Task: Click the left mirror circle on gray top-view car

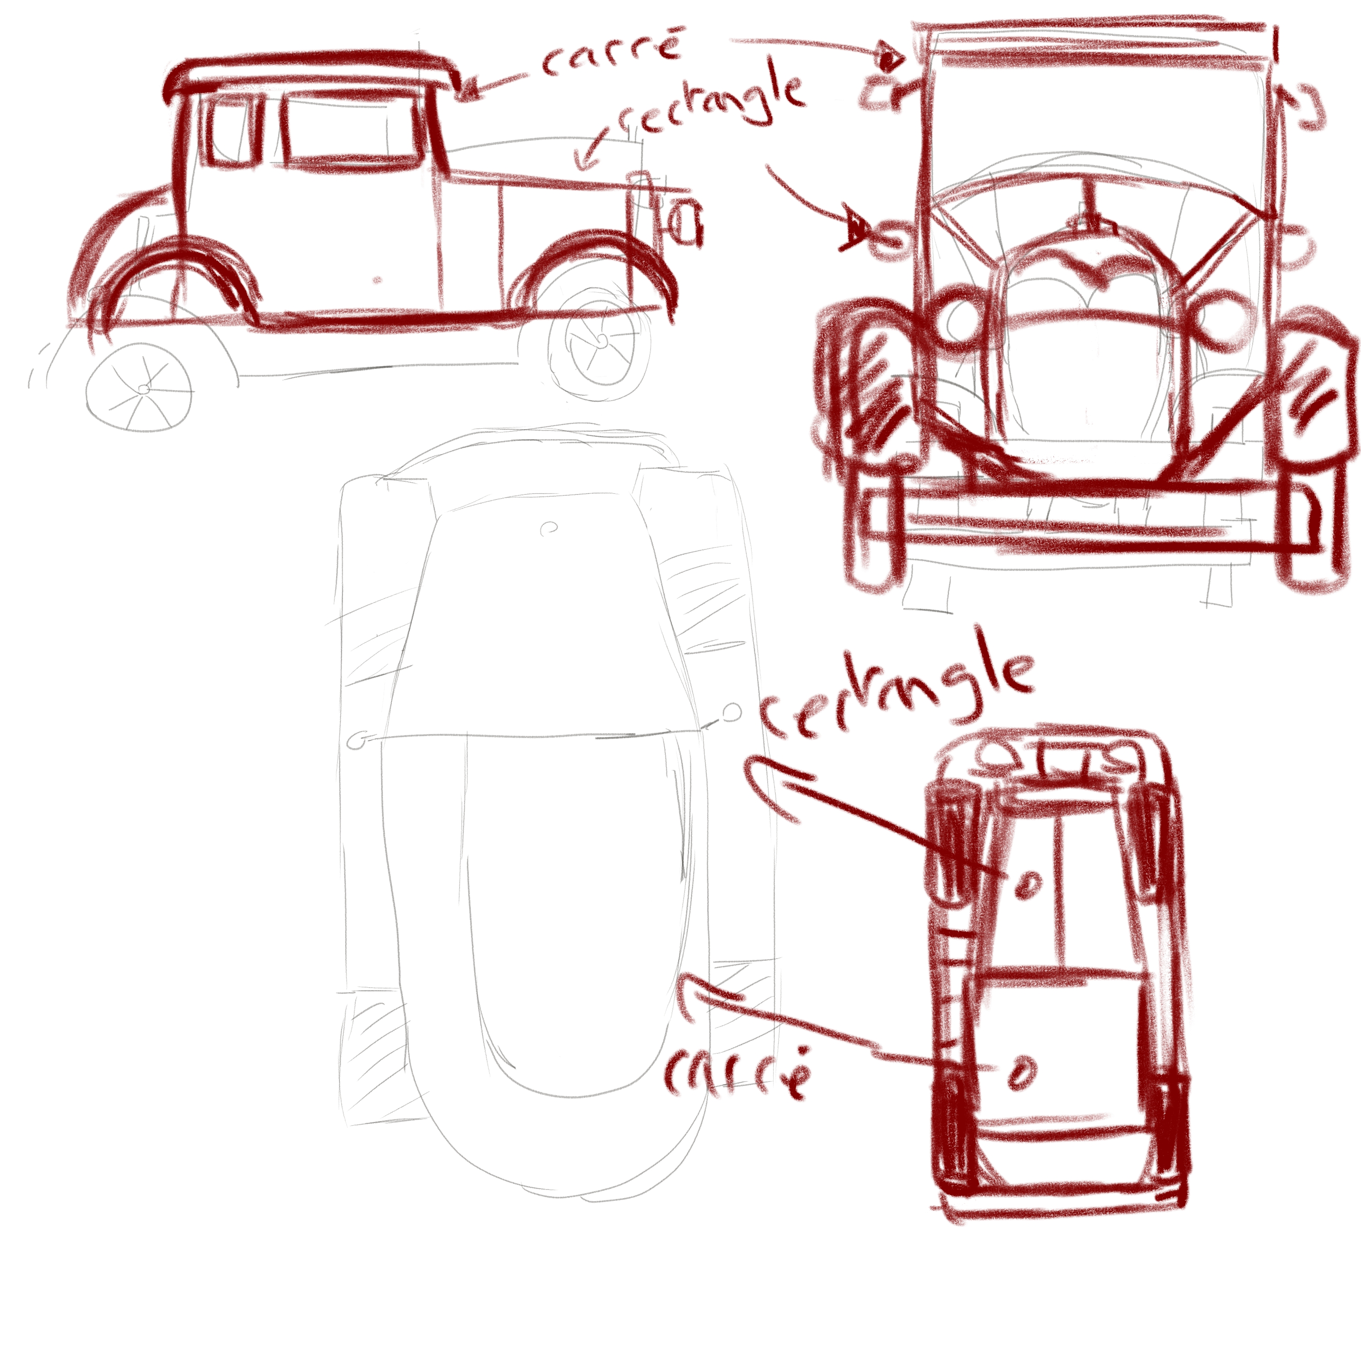Action: tap(357, 740)
